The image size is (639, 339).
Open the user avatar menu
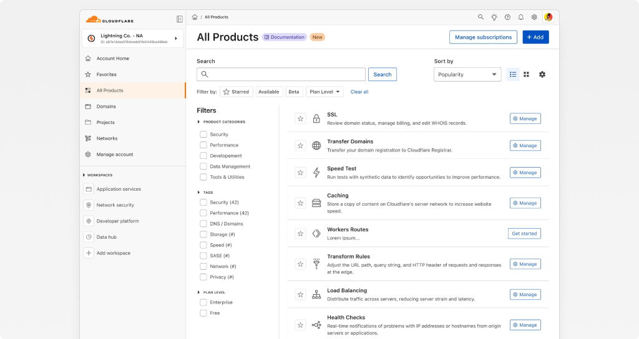pyautogui.click(x=548, y=17)
